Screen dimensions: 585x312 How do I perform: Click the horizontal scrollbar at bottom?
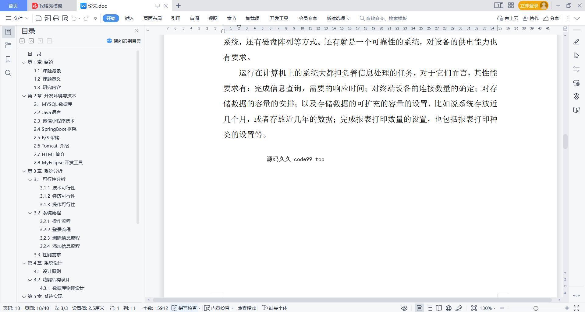tap(352, 300)
